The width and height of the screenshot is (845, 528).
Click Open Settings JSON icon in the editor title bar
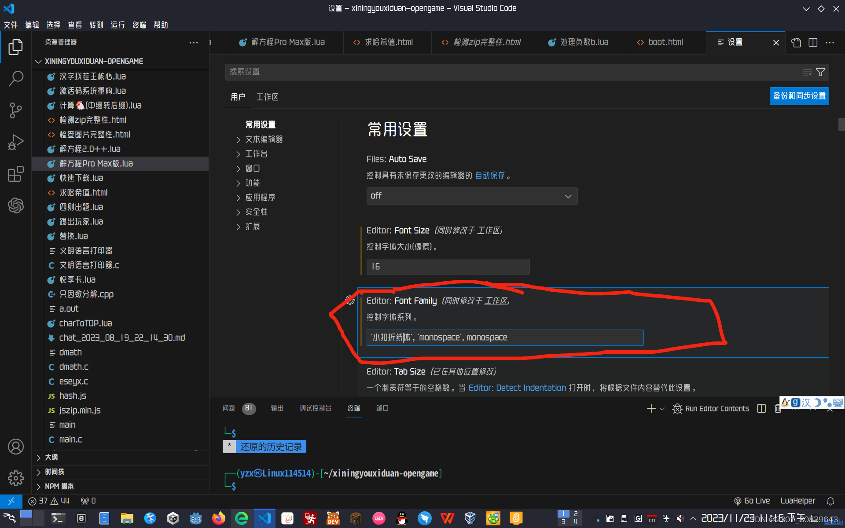coord(796,42)
